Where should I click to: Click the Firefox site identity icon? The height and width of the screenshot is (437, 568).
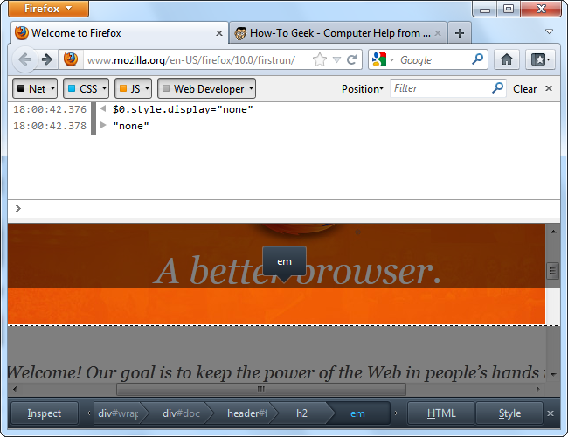pyautogui.click(x=71, y=59)
